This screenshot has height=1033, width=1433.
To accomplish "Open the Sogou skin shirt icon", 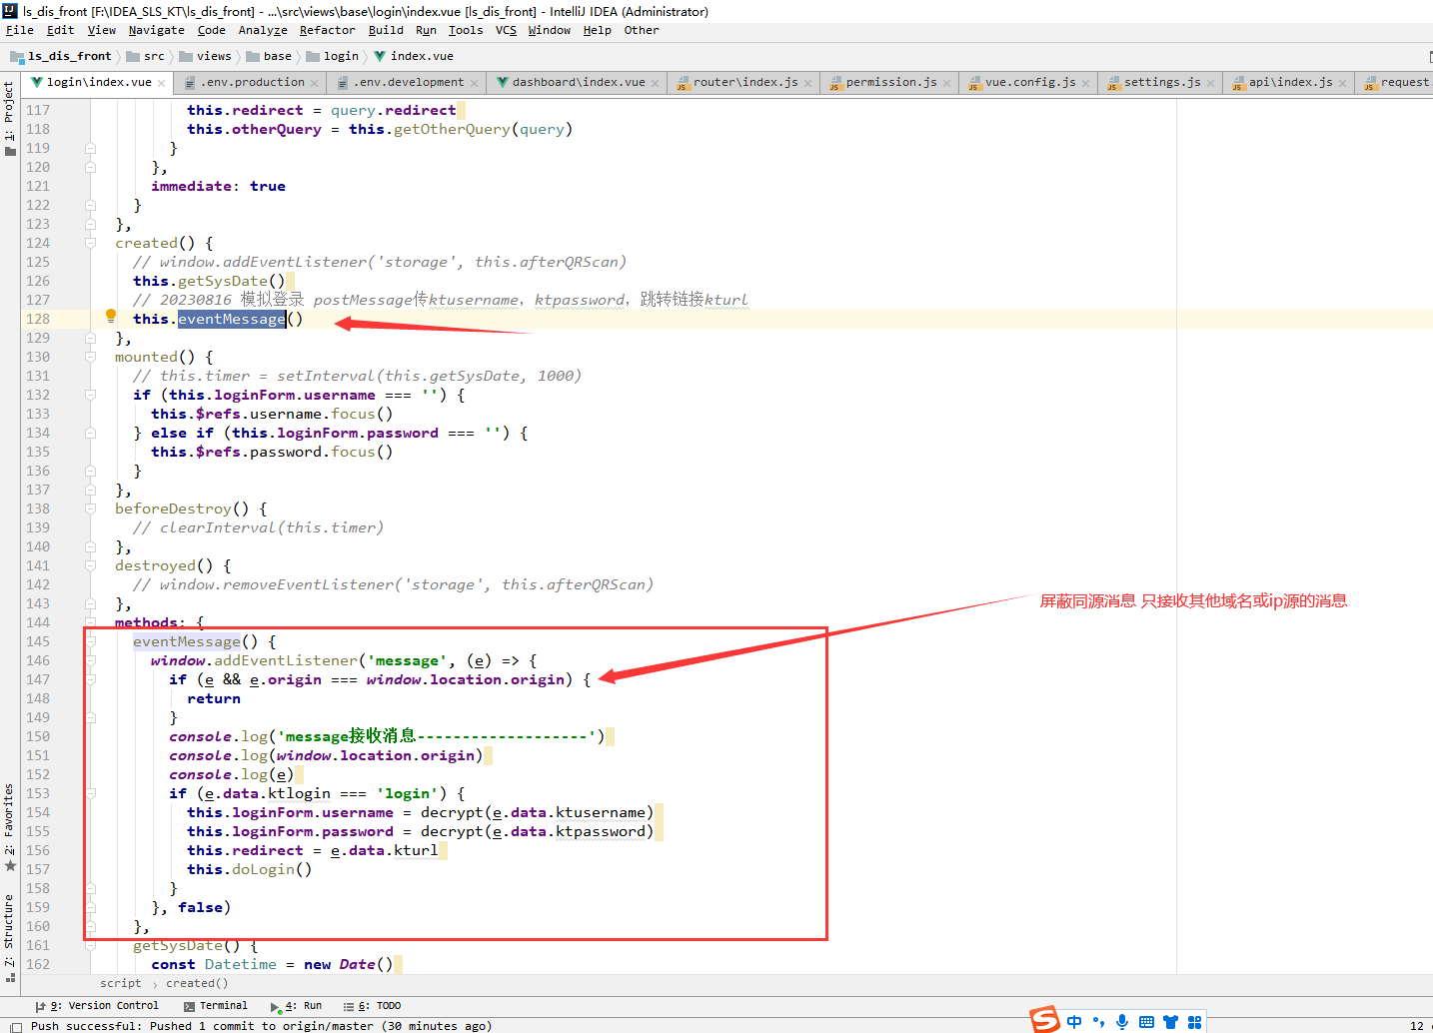I will [x=1170, y=1022].
